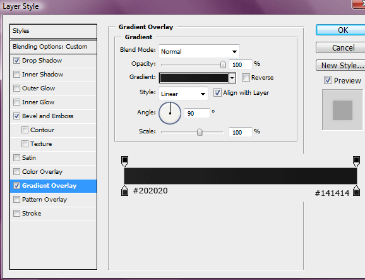Disable the Drop Shadow effect checkbox
This screenshot has height=280, width=365.
16,60
